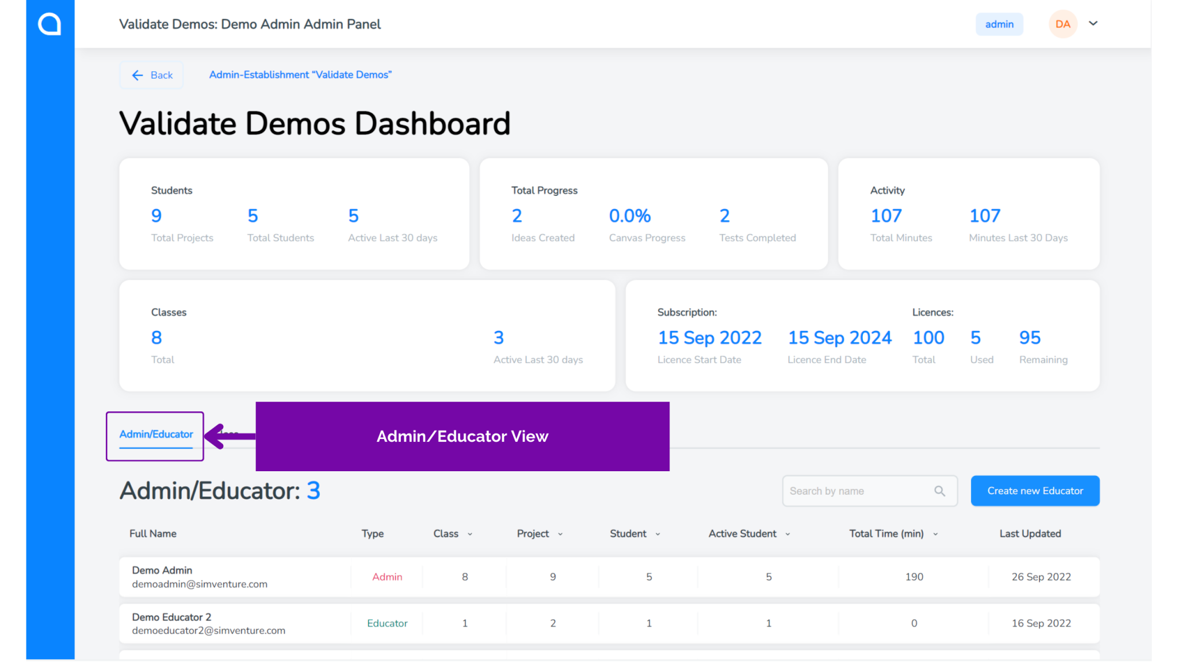Click the back arrow icon
1178x662 pixels.
[x=137, y=75]
